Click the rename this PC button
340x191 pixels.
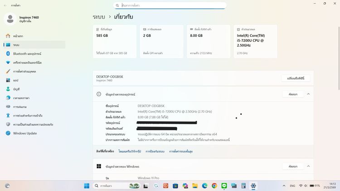[296, 78]
